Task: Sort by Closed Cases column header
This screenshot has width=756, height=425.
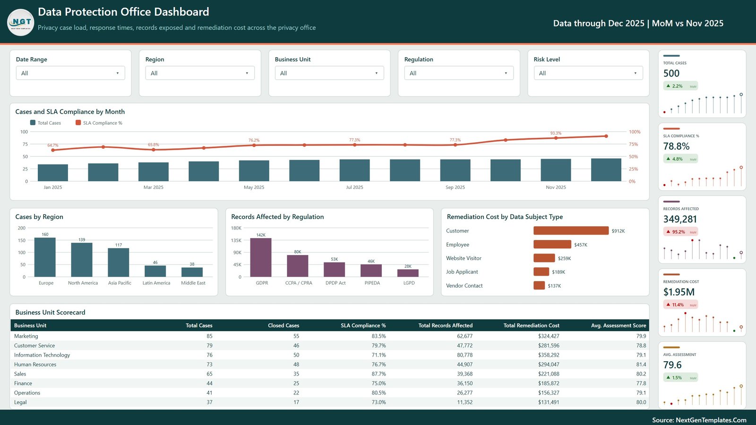Action: [x=283, y=325]
